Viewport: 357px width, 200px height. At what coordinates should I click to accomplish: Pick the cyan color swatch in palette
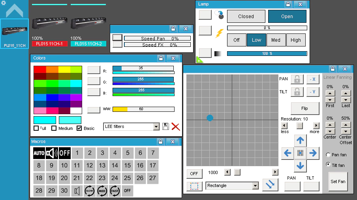click(75, 83)
